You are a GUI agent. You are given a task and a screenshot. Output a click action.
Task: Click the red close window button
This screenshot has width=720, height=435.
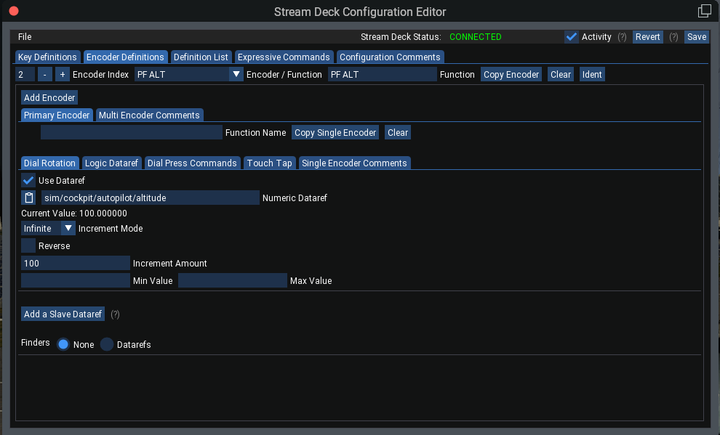pyautogui.click(x=14, y=11)
